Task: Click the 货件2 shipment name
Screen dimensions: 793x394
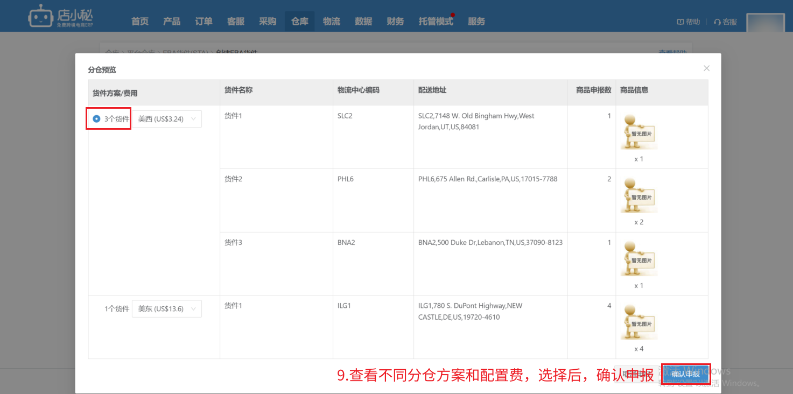Action: pos(233,179)
